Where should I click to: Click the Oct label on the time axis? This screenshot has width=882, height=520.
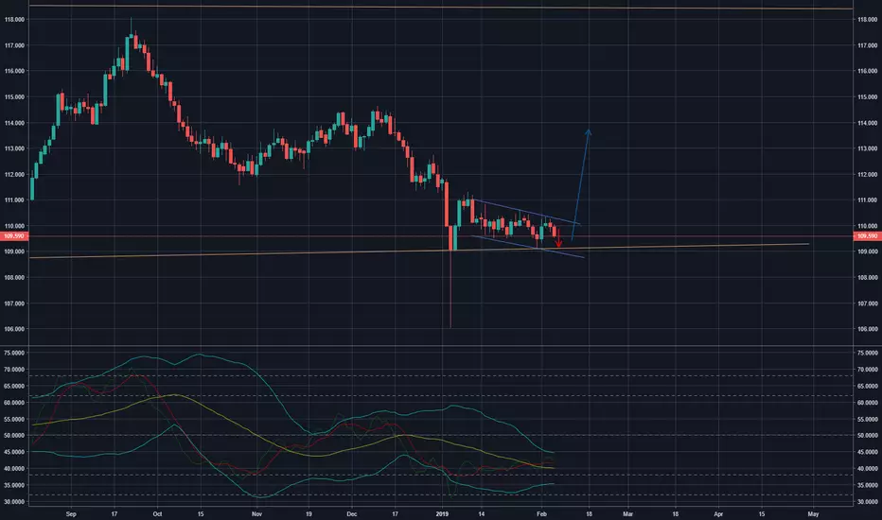pyautogui.click(x=157, y=513)
